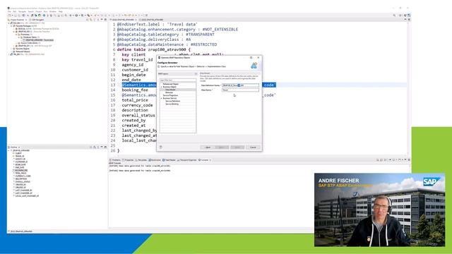Select Service Binding in the dialog tree
Screen dimensions: 452x254
point(172,104)
